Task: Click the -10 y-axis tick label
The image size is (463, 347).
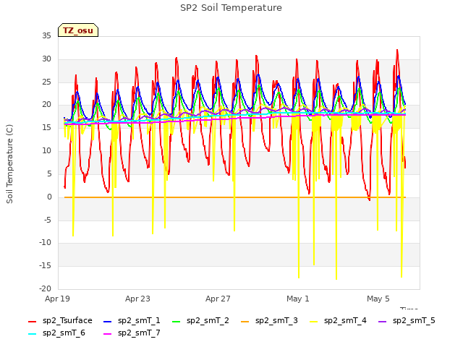Action: pos(46,243)
